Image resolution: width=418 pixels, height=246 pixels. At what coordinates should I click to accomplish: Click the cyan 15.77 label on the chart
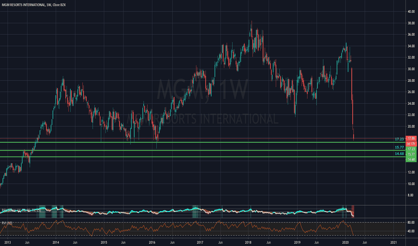(x=399, y=147)
